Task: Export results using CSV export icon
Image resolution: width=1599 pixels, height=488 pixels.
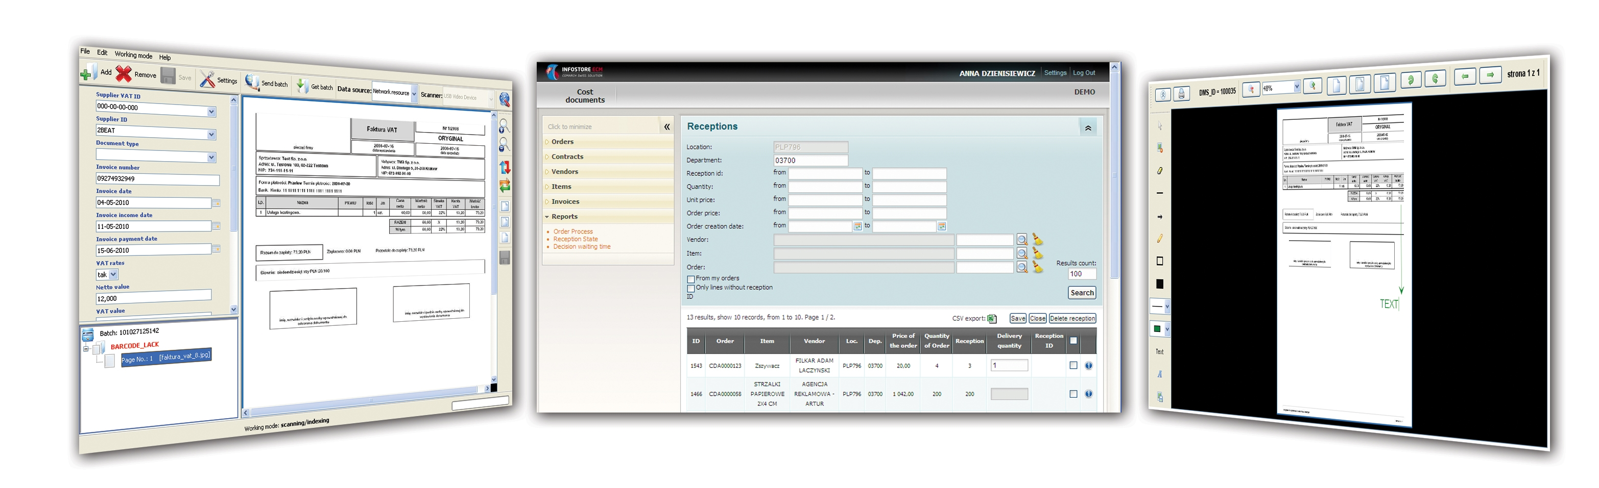Action: [991, 318]
